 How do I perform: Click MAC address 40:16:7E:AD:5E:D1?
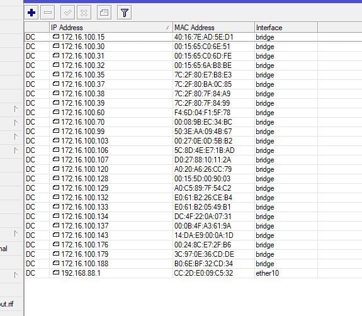[x=204, y=37]
